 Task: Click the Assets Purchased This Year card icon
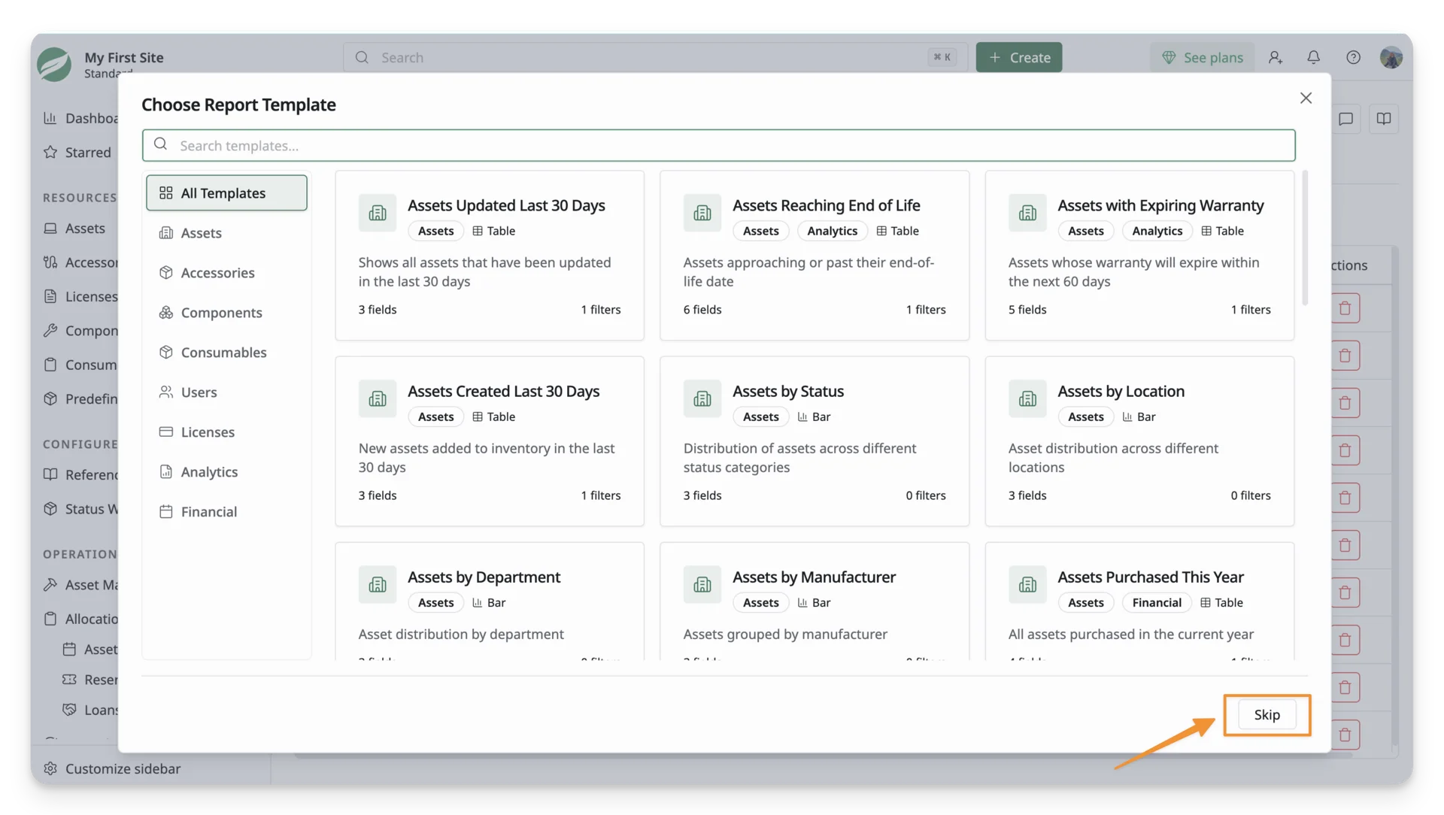pyautogui.click(x=1027, y=584)
